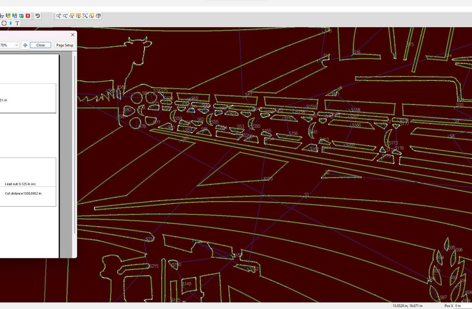Click the red X delete icon
This screenshot has height=309, width=472.
pos(28,16)
